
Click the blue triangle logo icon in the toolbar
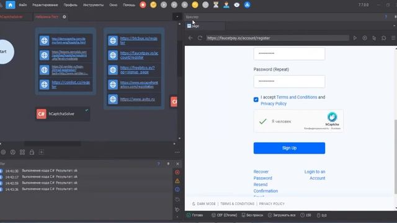(247, 5)
